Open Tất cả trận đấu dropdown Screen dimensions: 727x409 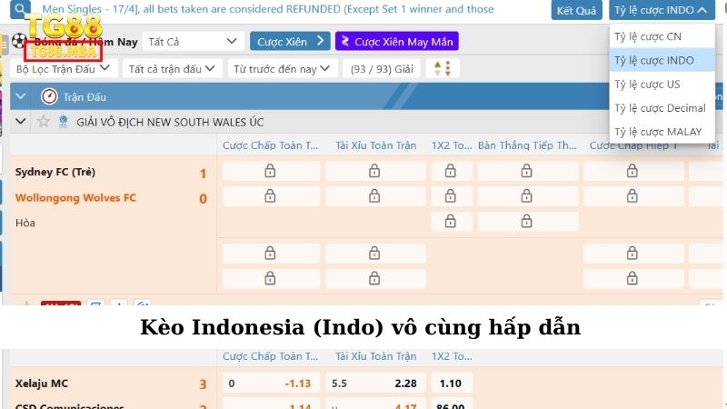pos(173,69)
